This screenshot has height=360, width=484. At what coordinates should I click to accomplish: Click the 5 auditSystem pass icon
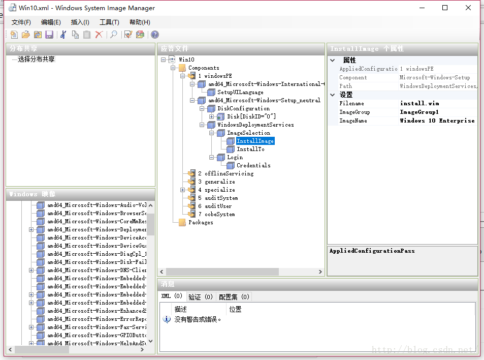pyautogui.click(x=191, y=198)
